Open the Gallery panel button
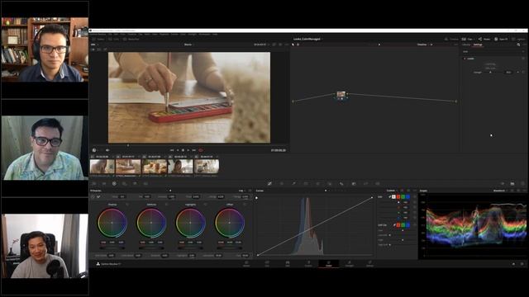Screen dimensions: 529x297 click(98, 39)
